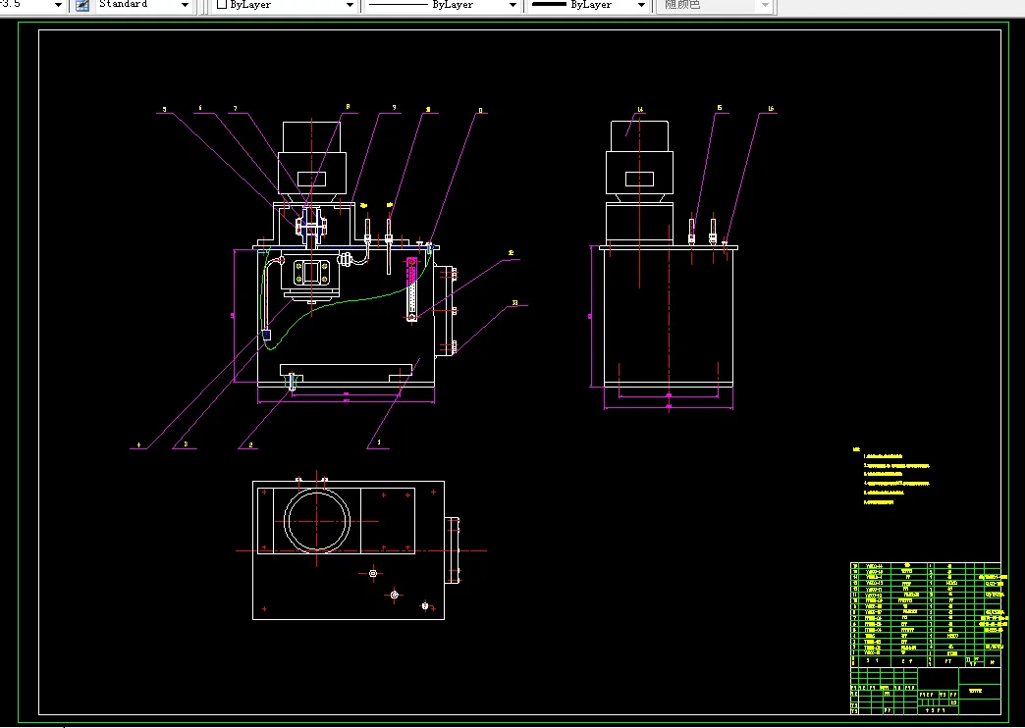Select balloon number 3 label
This screenshot has height=728, width=1025.
186,444
